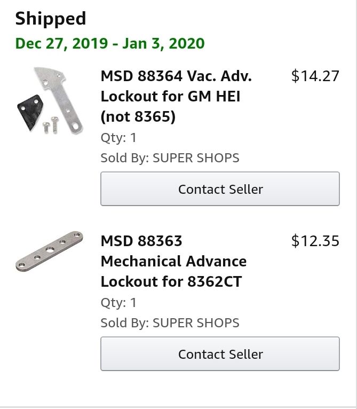Click Sold By: SUPER SHOPS under MSD 88364
Screen dimensions: 357x409
click(170, 158)
